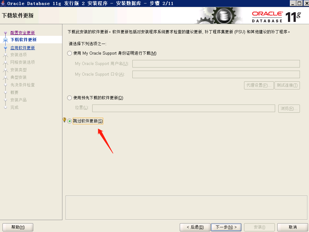Click the step bullet icon beside 应用软件更新
The width and height of the screenshot is (309, 232).
pyautogui.click(x=6, y=47)
